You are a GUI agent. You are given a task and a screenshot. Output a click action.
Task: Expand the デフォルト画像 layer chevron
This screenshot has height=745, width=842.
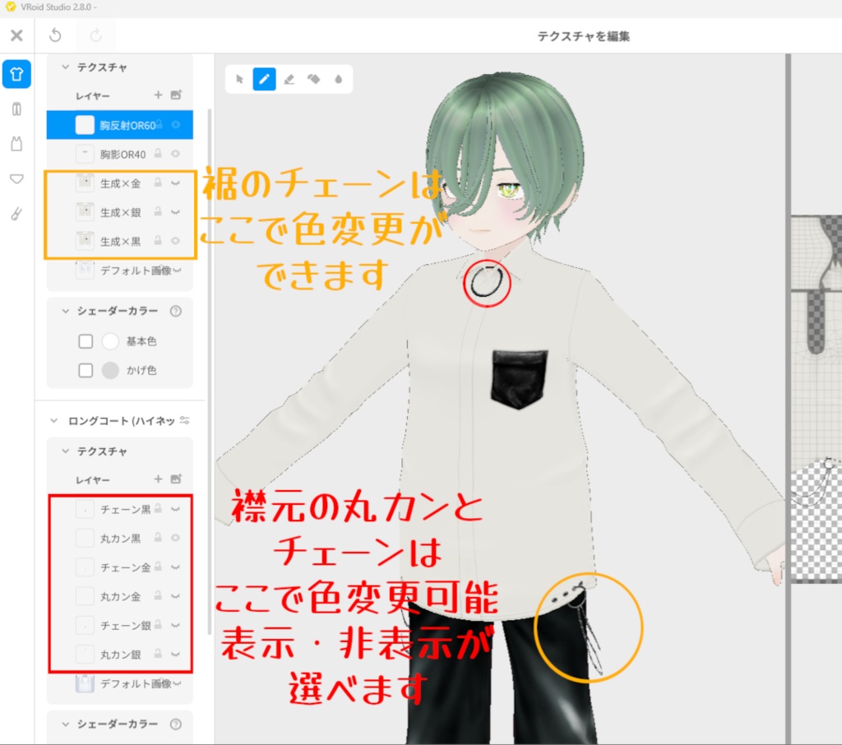click(x=178, y=271)
